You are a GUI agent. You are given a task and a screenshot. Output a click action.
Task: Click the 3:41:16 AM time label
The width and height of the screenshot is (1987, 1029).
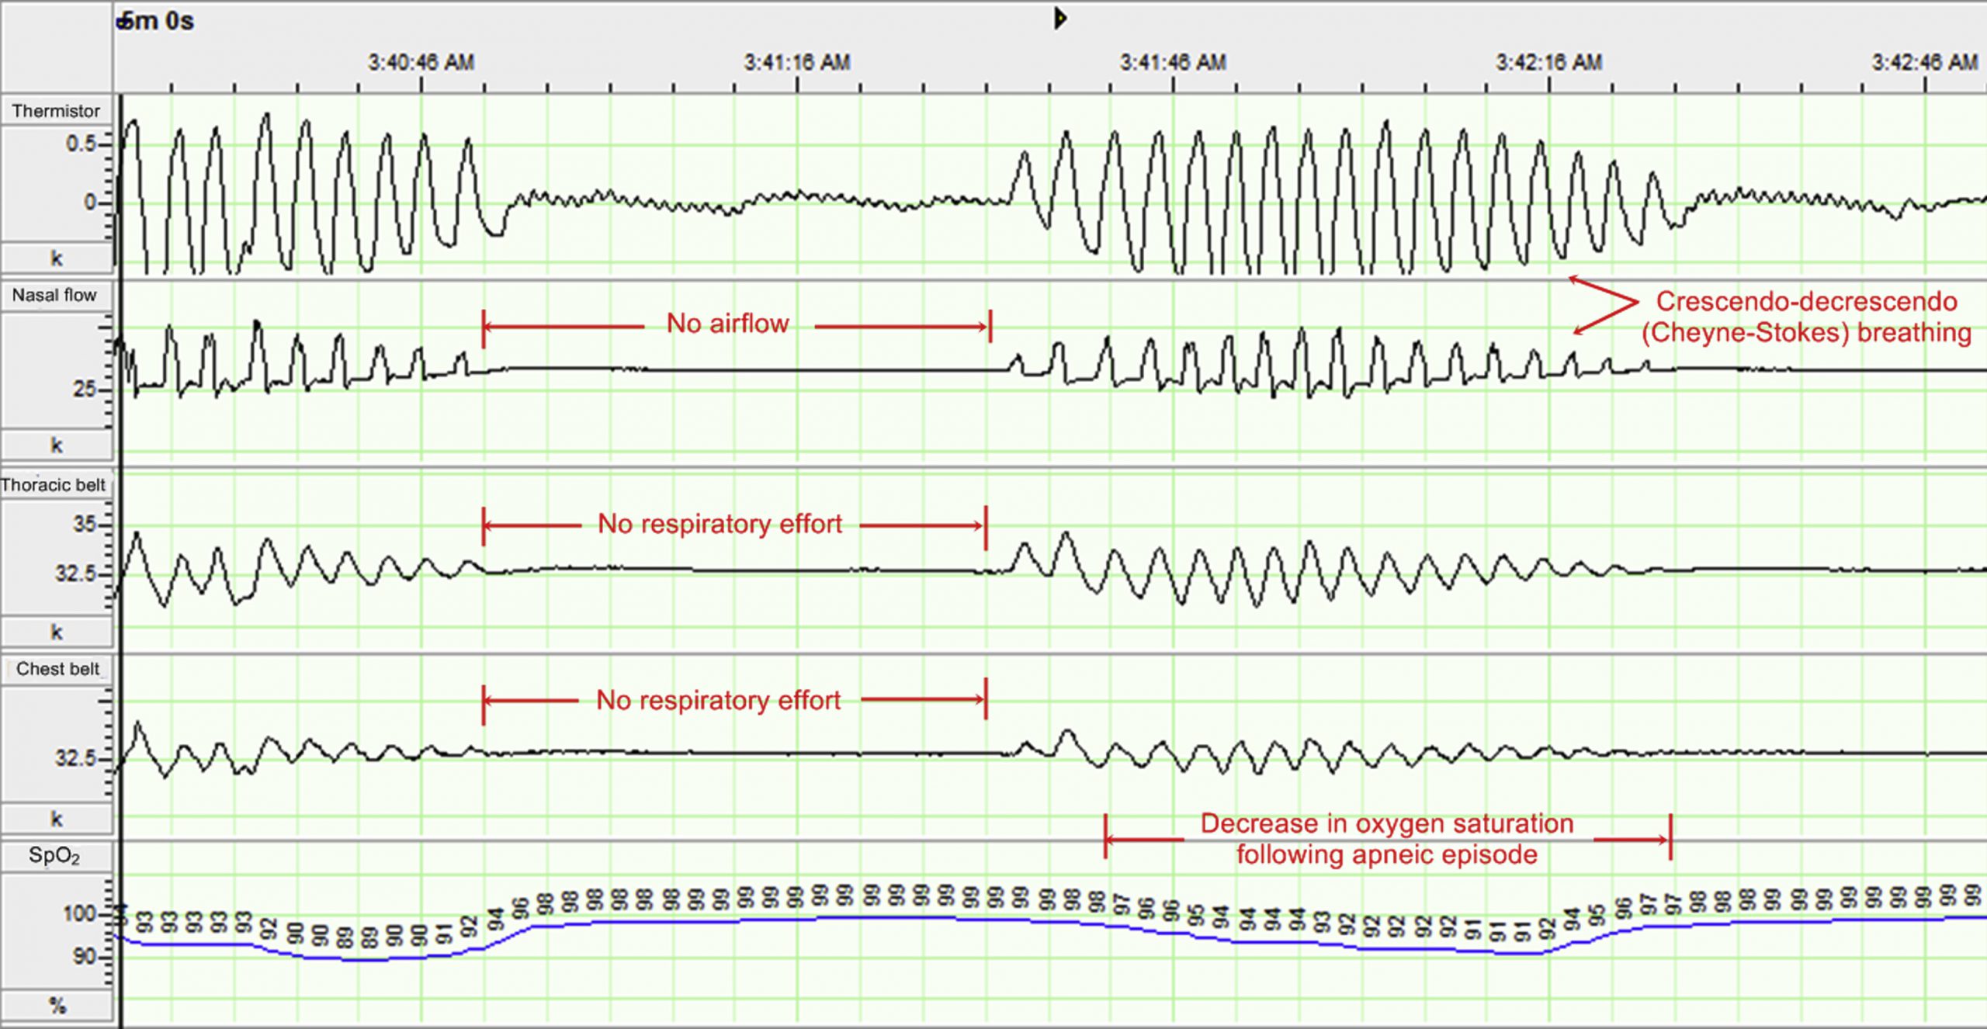[797, 63]
